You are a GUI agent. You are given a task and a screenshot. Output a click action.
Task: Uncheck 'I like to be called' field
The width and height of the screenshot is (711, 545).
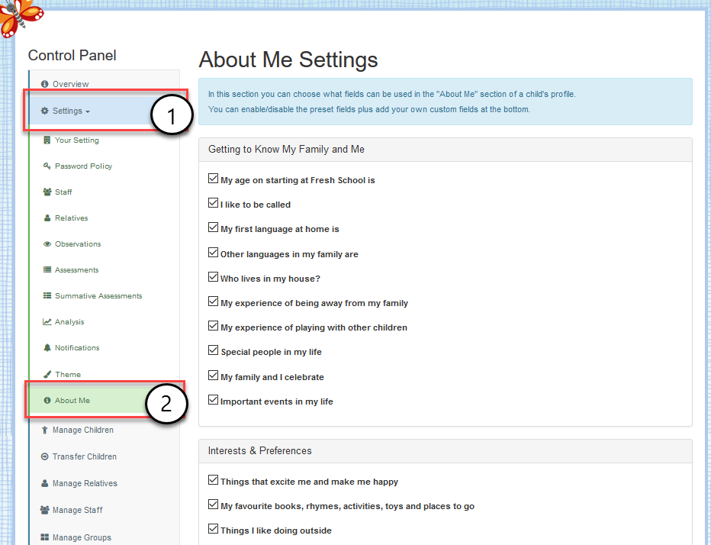click(213, 203)
